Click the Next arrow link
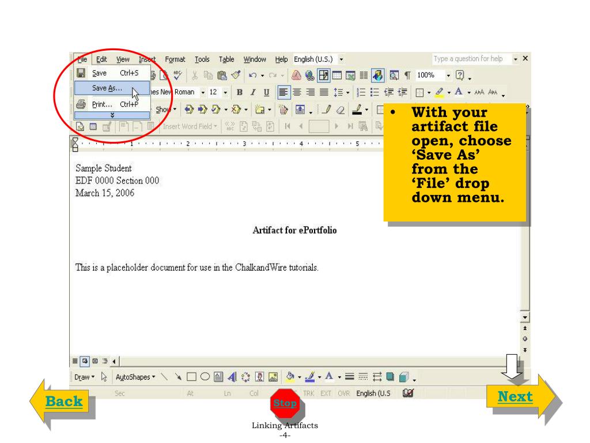The image size is (590, 443). click(515, 396)
